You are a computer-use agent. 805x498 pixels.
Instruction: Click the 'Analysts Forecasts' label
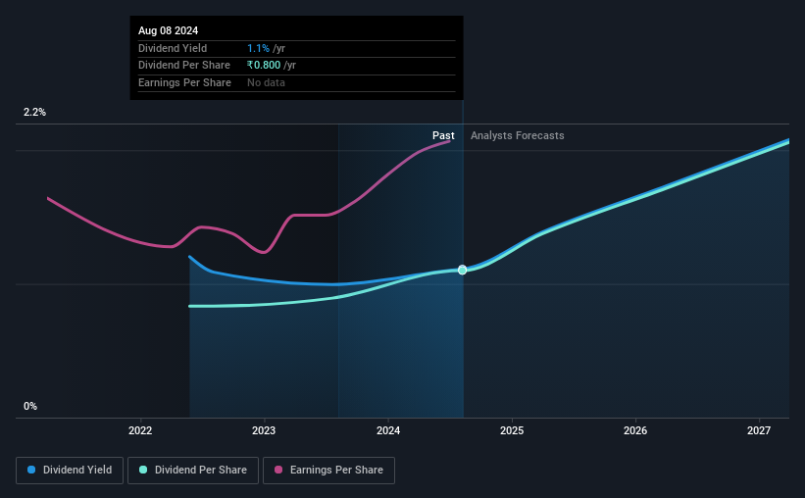click(x=517, y=135)
